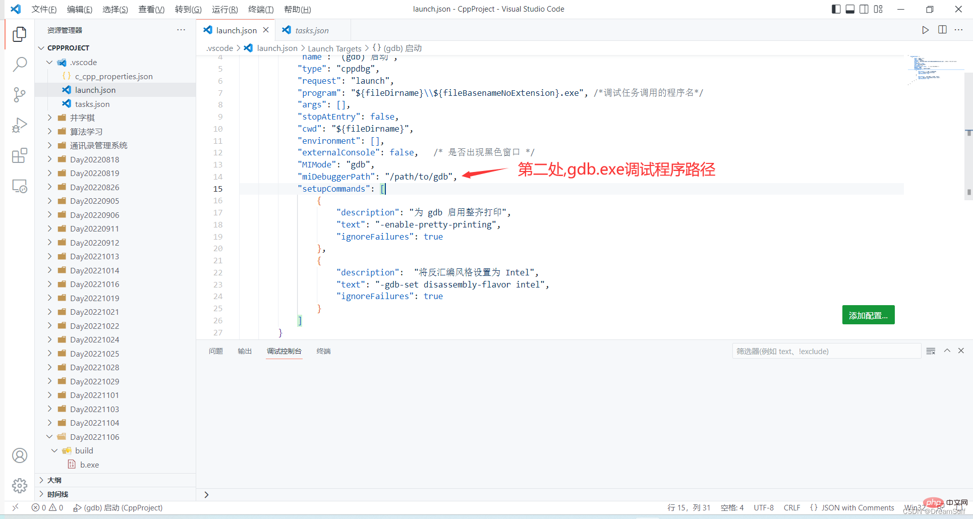Click the green 添加配置... button
This screenshot has height=519, width=973.
click(x=868, y=315)
